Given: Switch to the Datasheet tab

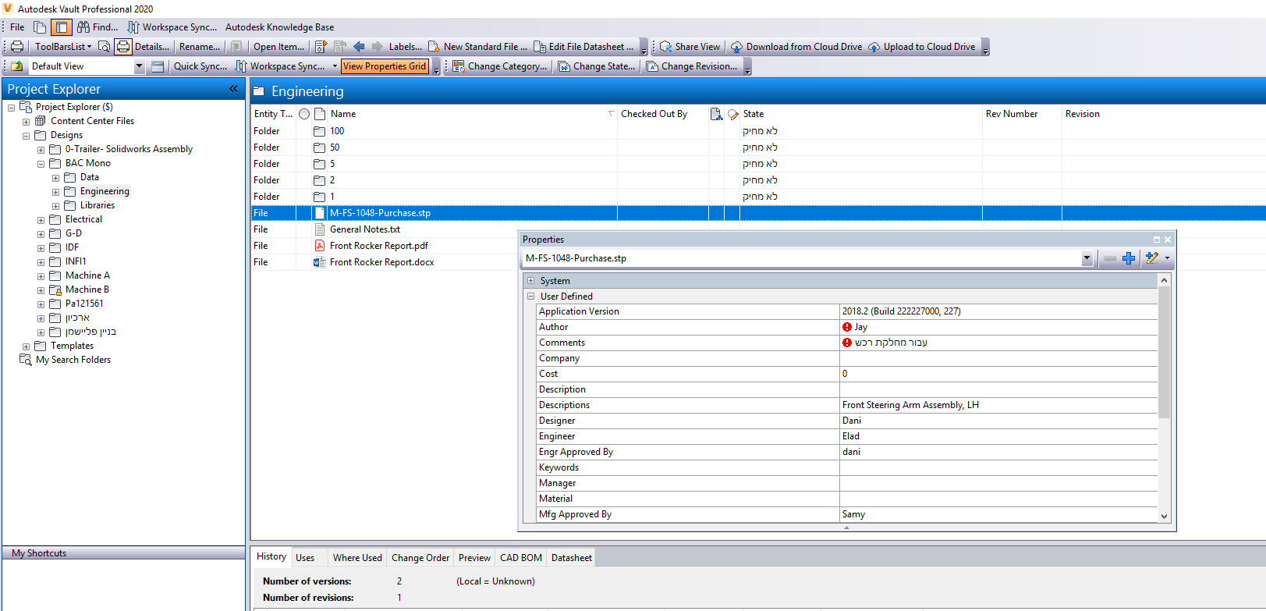Looking at the screenshot, I should click(x=572, y=558).
